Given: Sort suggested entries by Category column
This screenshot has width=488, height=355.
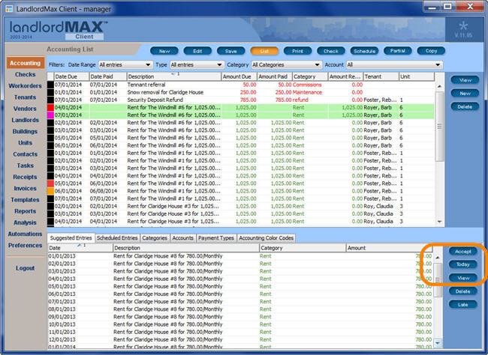Looking at the screenshot, I should pyautogui.click(x=303, y=248).
